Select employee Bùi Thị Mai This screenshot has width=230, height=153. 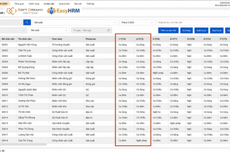(x=24, y=73)
